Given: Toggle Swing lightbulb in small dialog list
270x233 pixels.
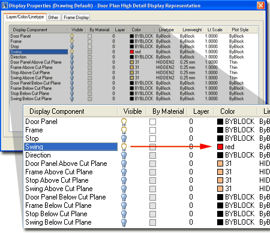Looking at the screenshot, I should pyautogui.click(x=72, y=52).
